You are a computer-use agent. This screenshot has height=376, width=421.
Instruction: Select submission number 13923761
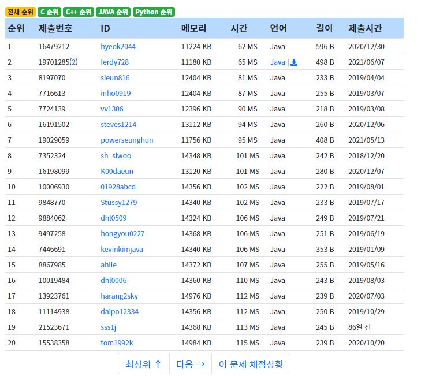click(x=54, y=296)
